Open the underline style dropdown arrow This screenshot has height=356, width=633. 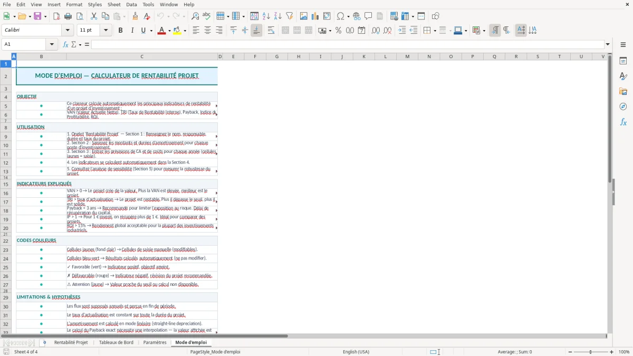tap(151, 31)
